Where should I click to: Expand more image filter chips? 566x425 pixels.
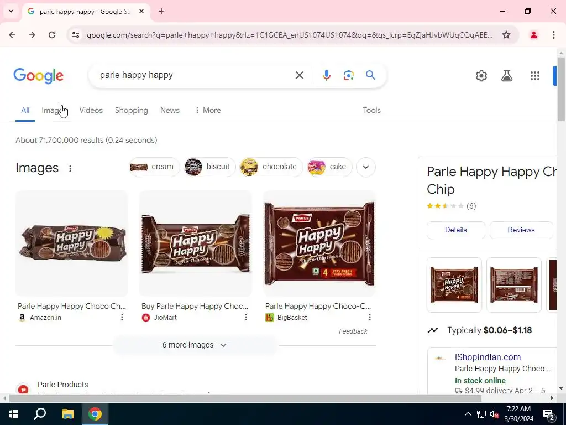[x=366, y=167]
